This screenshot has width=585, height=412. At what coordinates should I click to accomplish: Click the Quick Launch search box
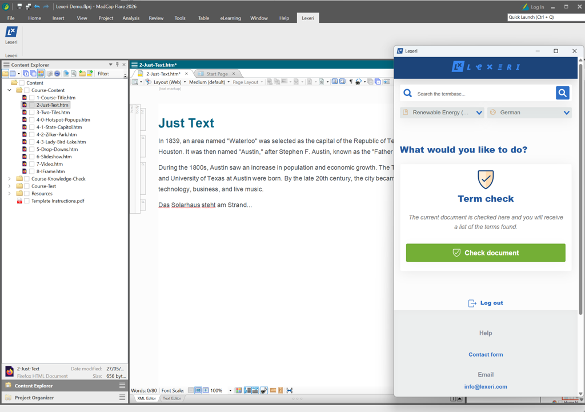(546, 17)
